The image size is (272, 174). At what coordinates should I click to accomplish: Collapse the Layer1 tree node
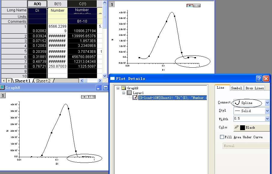pyautogui.click(x=124, y=93)
